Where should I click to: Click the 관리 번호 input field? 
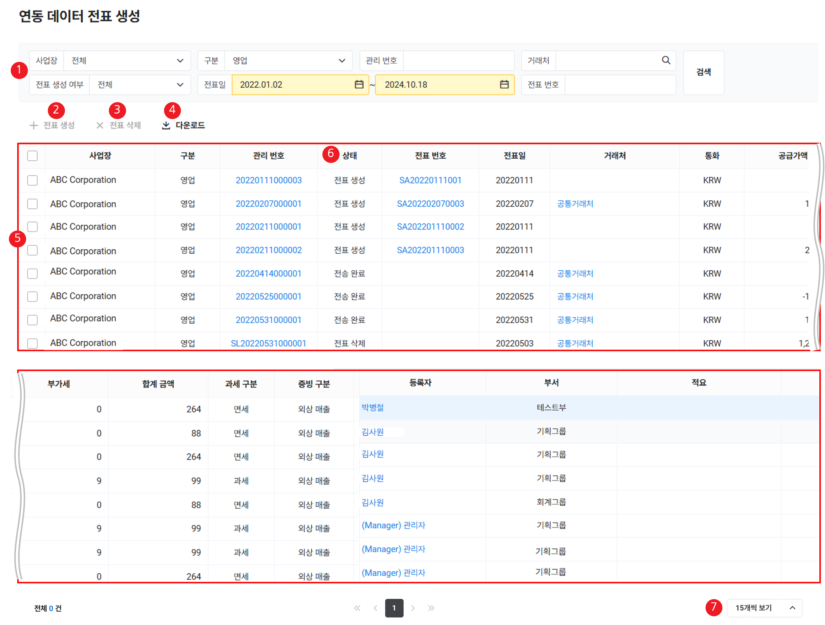point(458,60)
